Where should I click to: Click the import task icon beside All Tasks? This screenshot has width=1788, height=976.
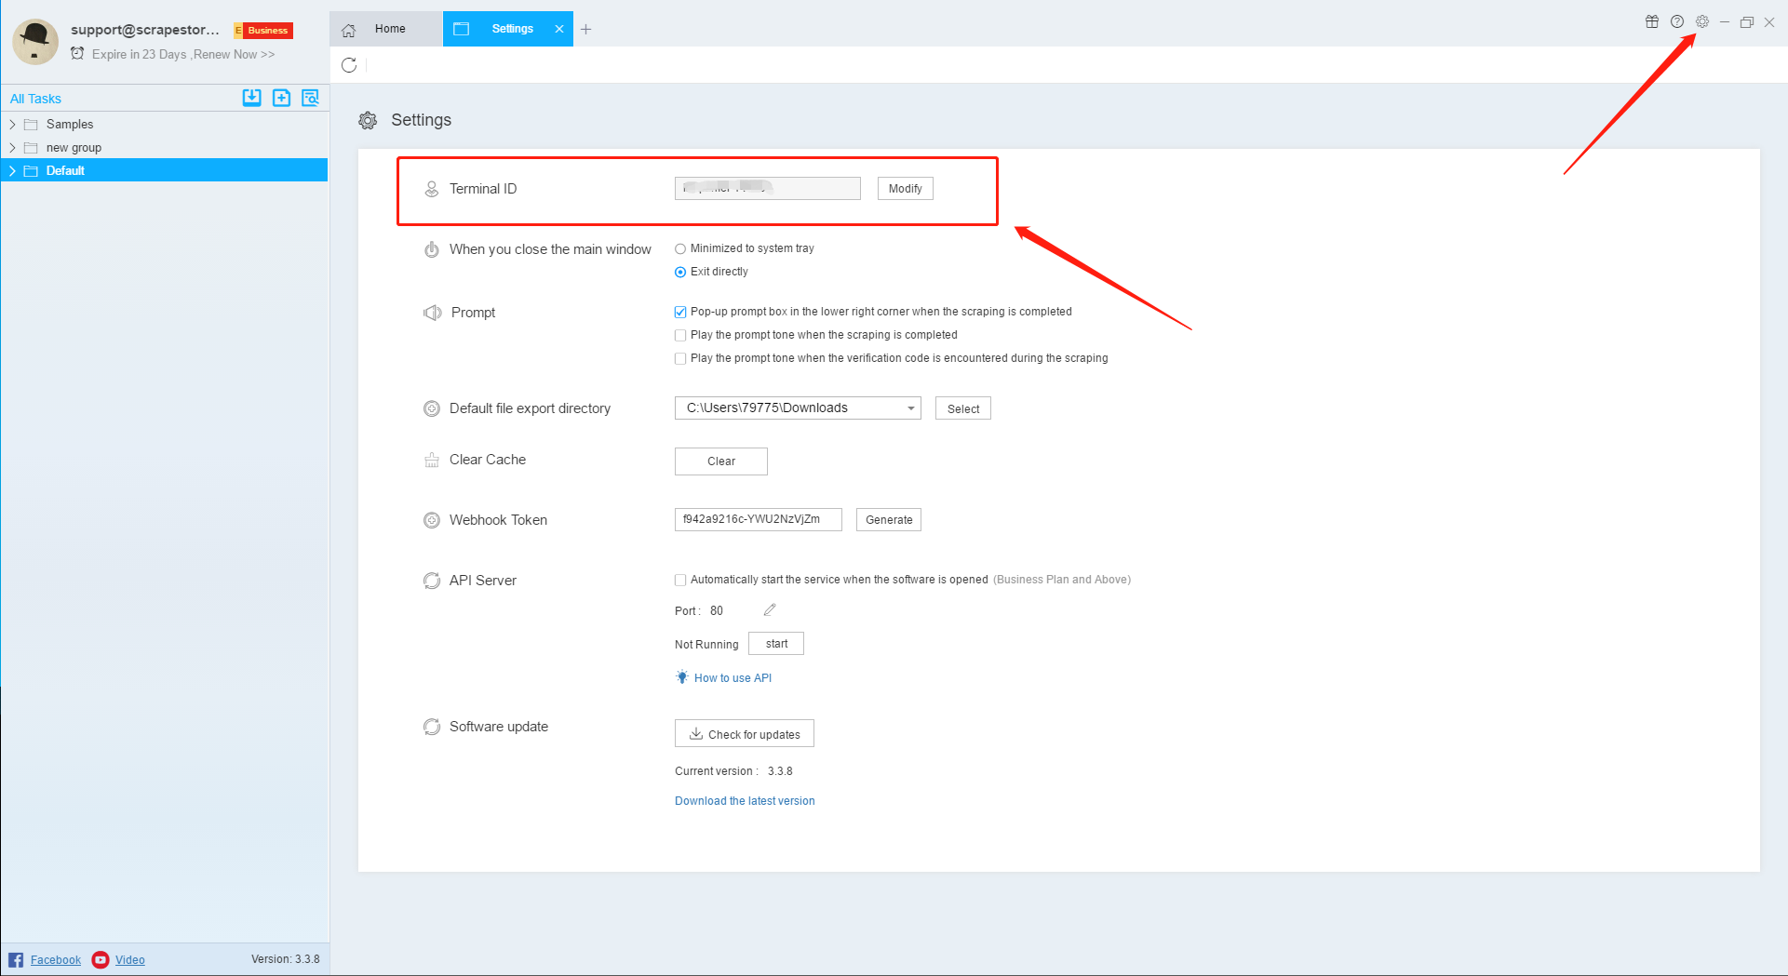[251, 98]
